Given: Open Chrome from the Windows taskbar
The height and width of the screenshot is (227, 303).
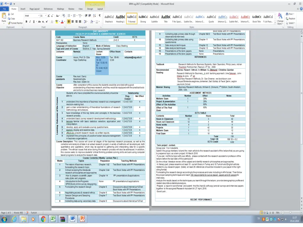Looking at the screenshot, I should tap(43, 219).
